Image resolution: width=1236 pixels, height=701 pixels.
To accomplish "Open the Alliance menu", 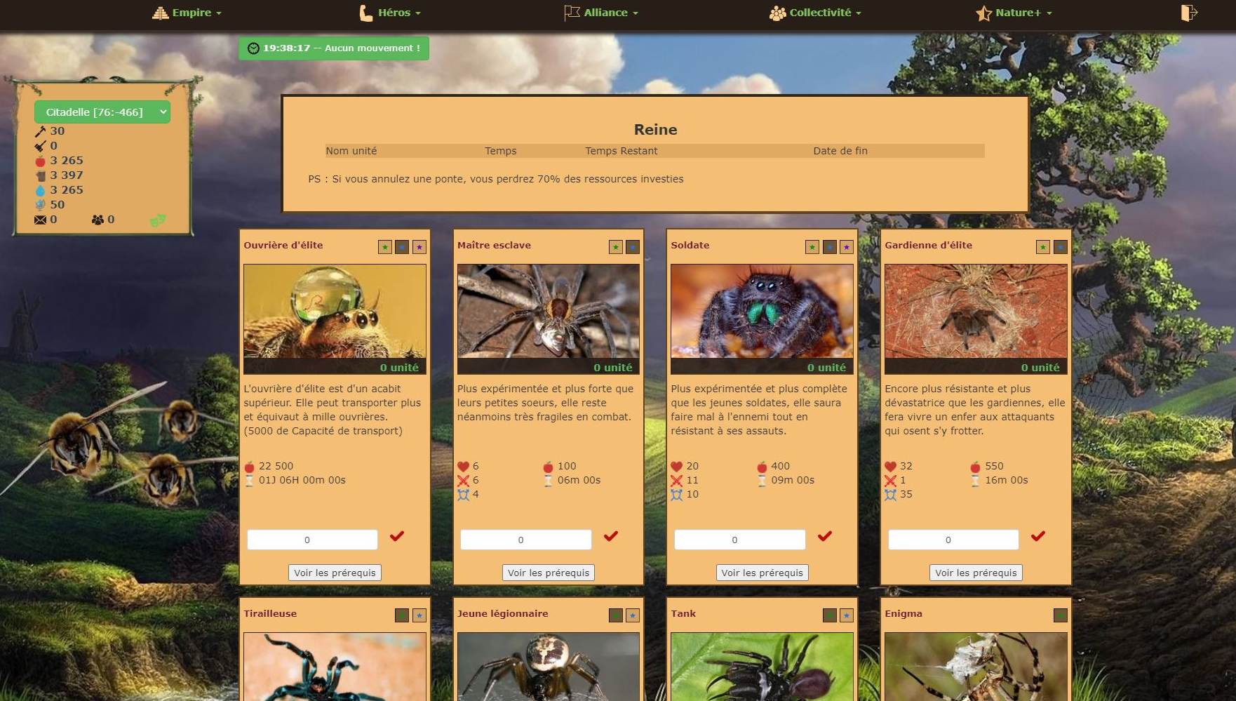I will (x=601, y=13).
